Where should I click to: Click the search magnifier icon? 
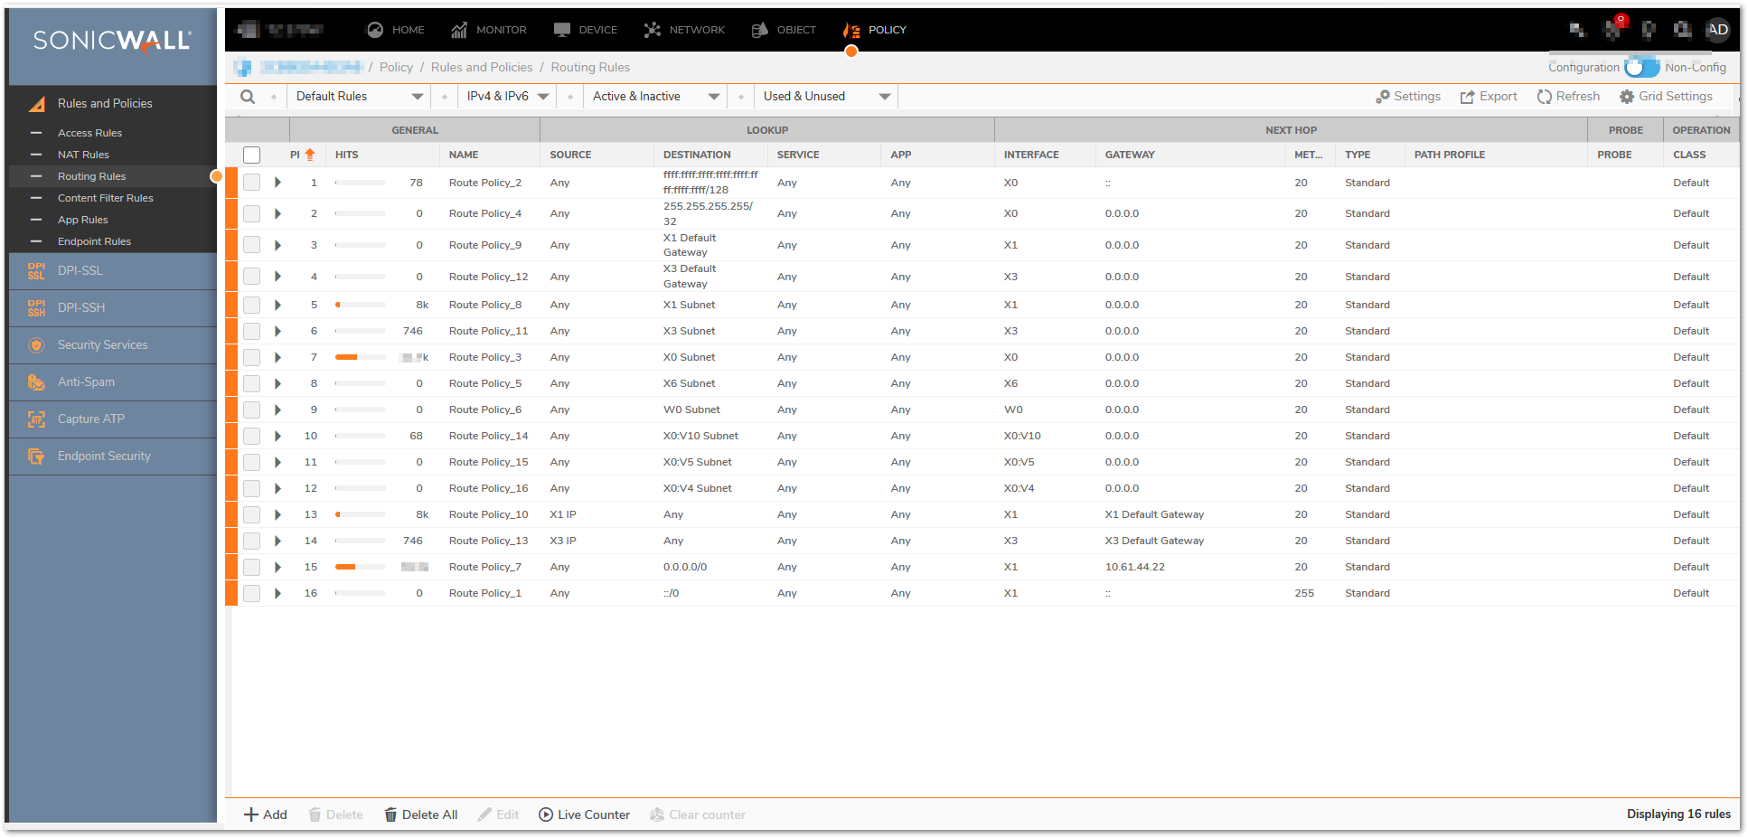pos(248,97)
